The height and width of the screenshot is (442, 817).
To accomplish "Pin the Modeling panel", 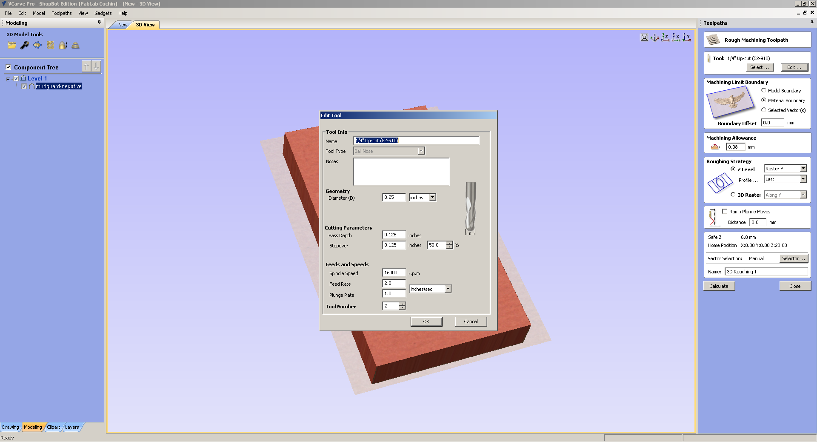I will [x=100, y=23].
